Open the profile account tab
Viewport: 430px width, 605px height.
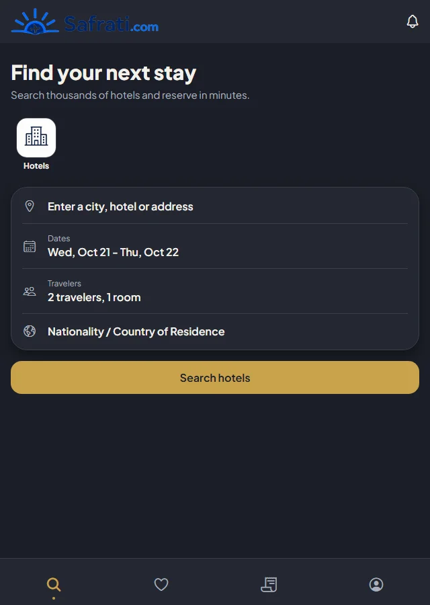coord(376,584)
